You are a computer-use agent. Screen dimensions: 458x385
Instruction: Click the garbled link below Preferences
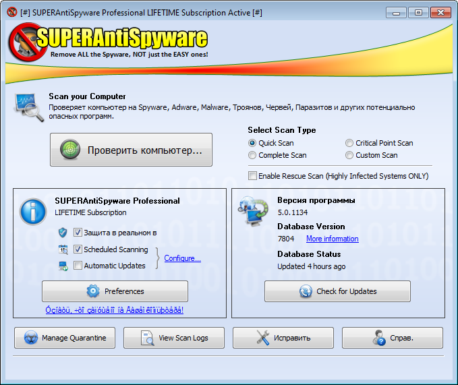(x=115, y=309)
